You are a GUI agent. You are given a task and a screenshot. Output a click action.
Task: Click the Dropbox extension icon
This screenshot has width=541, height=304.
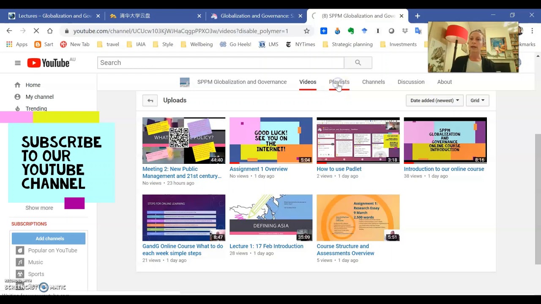click(405, 31)
